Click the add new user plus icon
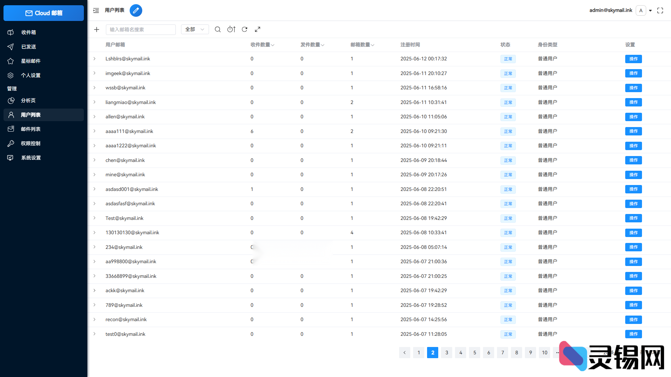The width and height of the screenshot is (671, 377). pyautogui.click(x=96, y=29)
